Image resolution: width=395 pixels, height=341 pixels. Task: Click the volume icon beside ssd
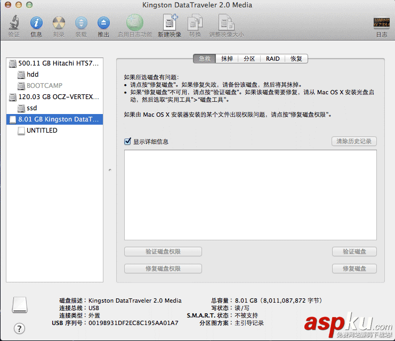pos(21,108)
